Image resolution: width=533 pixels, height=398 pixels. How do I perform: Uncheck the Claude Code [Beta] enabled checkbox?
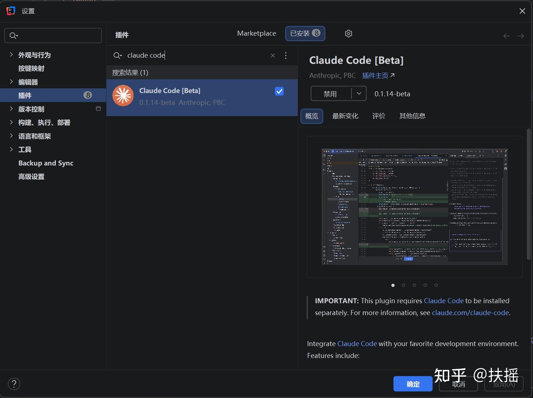(x=279, y=91)
